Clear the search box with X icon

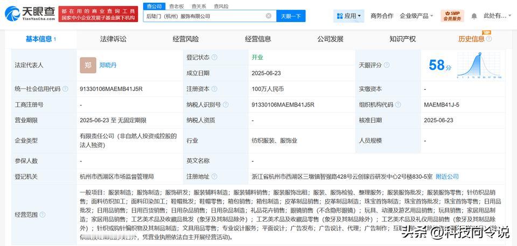tap(269, 16)
